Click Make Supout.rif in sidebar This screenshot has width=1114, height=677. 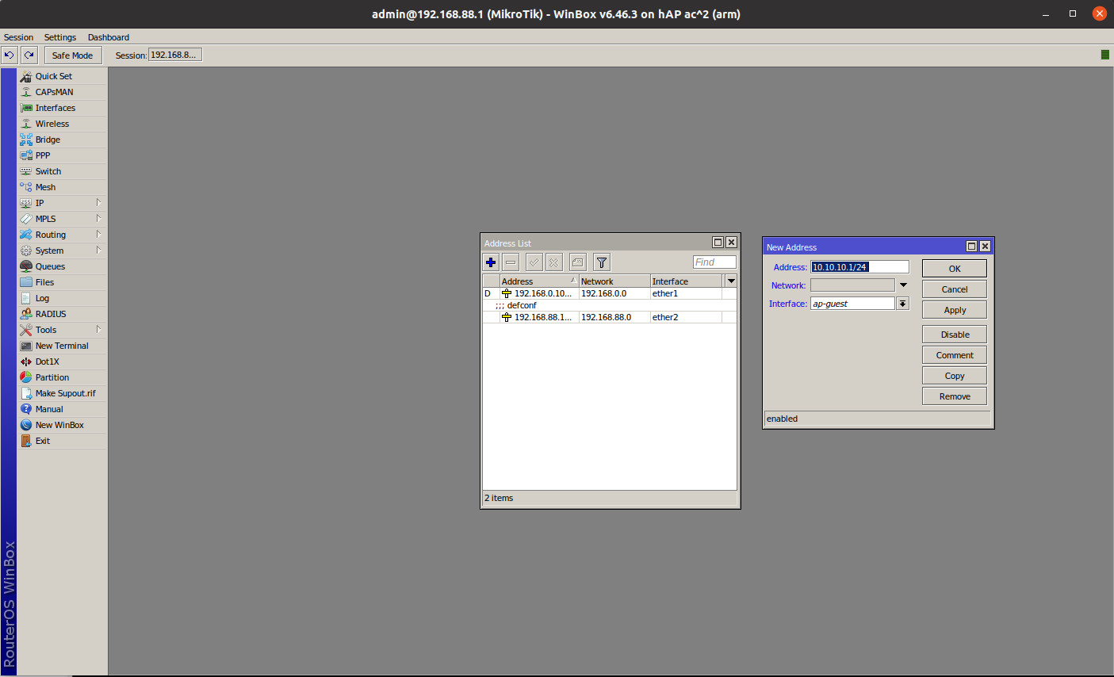[62, 393]
